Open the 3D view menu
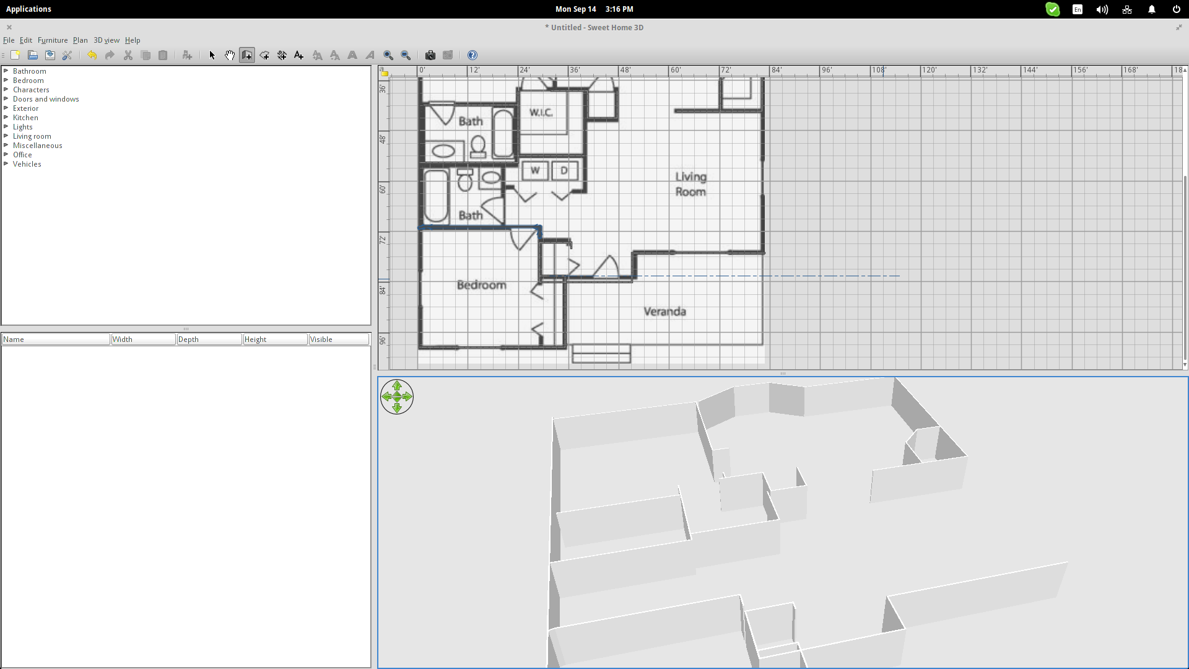Image resolution: width=1189 pixels, height=669 pixels. [107, 40]
